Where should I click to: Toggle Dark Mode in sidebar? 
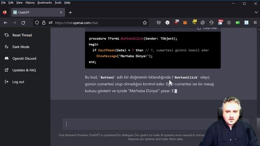[x=21, y=47]
